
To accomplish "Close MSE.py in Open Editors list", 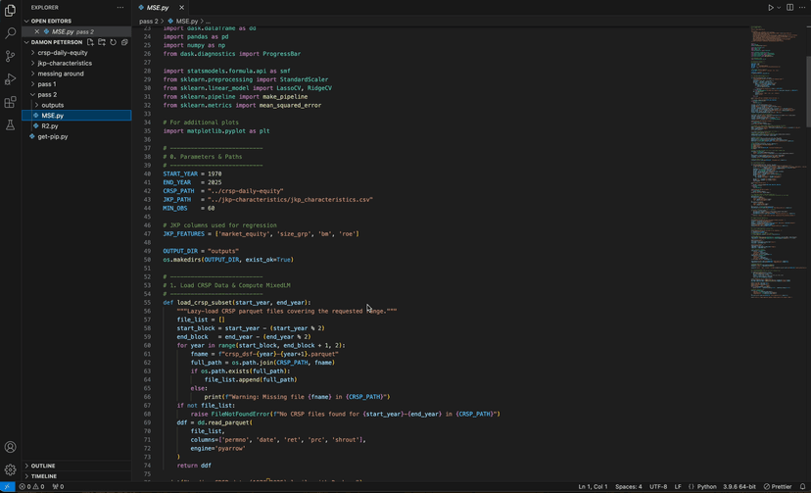I will (36, 31).
